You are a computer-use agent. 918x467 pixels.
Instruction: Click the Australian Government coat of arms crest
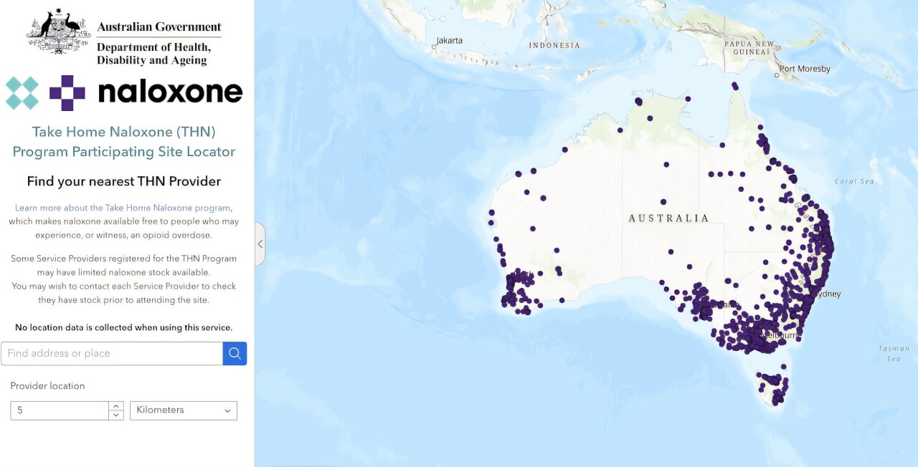click(x=54, y=32)
